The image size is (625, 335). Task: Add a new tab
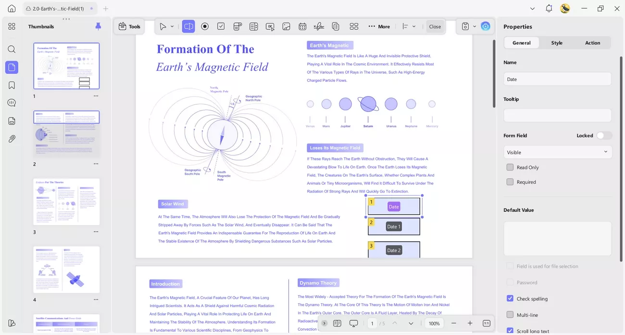tap(106, 9)
